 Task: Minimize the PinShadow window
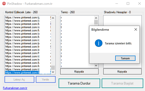point(117,3)
